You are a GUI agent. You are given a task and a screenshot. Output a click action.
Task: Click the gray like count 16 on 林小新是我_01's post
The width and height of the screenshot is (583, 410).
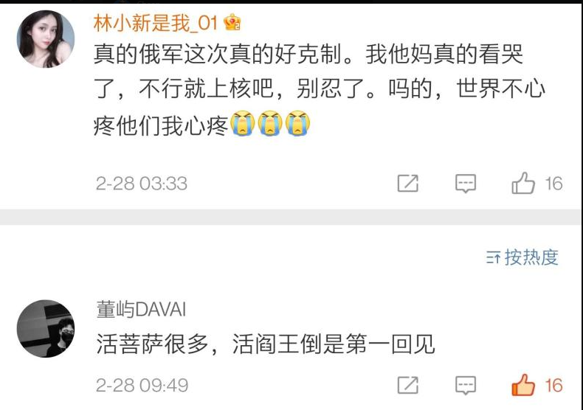click(553, 184)
